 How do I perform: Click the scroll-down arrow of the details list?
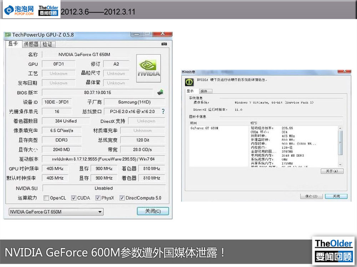tap(340, 164)
